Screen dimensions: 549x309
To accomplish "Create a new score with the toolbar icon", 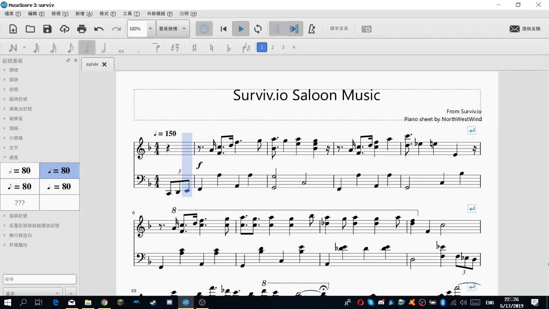I will click(x=13, y=29).
